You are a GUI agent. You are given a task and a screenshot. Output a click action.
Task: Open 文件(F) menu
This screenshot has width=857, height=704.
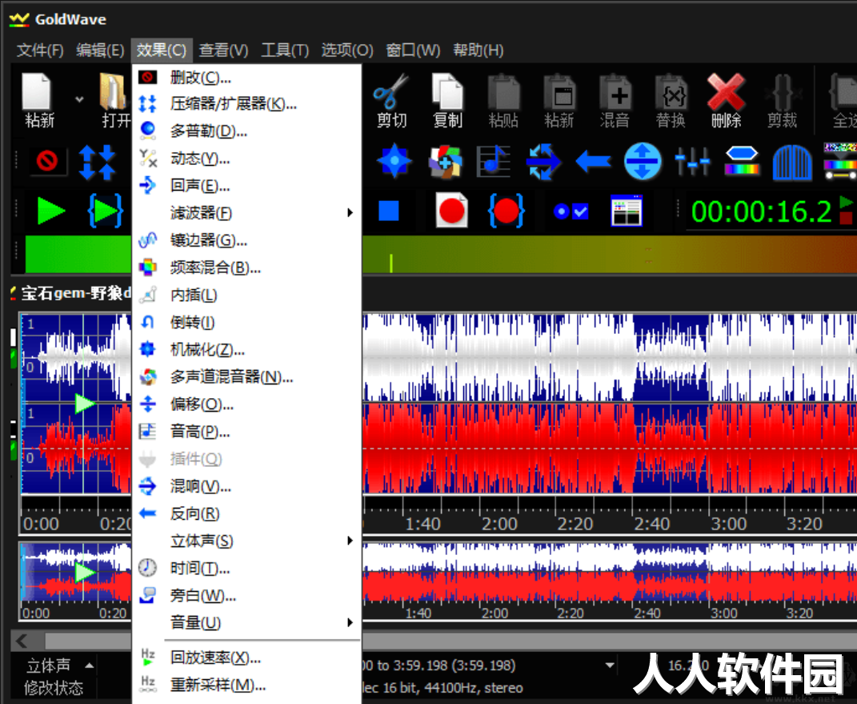click(x=40, y=50)
